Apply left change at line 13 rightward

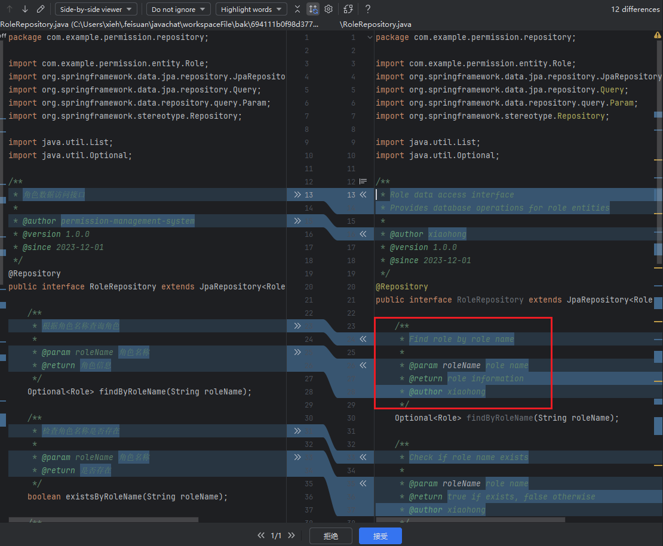tap(297, 195)
